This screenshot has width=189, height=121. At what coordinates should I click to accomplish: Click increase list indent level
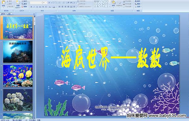[x=71, y=3]
